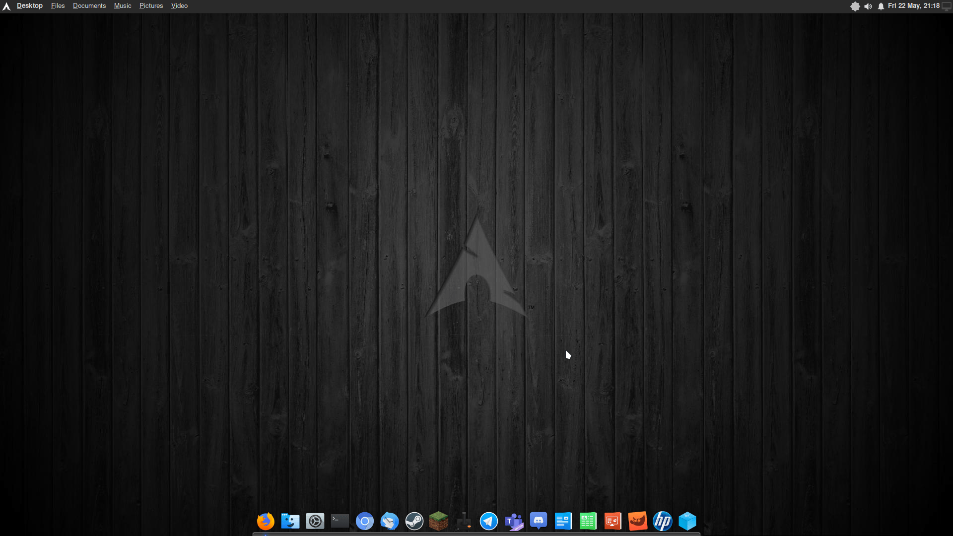The width and height of the screenshot is (953, 536).
Task: Open the HP printer utility icon
Action: [x=663, y=521]
